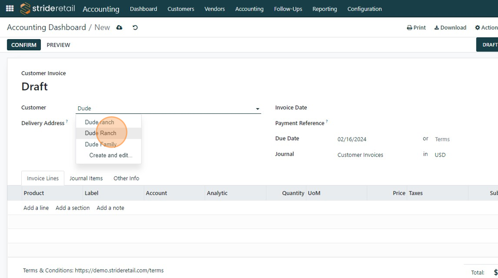Click 'Add a note' link

coord(111,208)
